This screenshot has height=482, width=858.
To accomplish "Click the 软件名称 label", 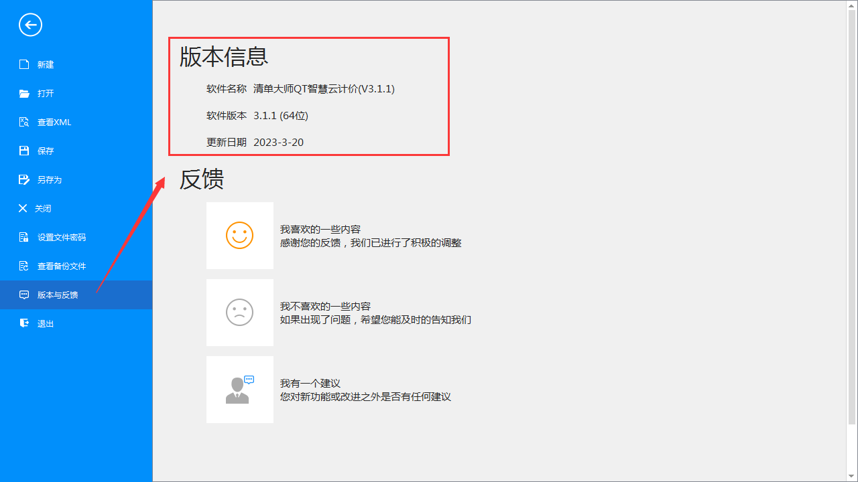I will click(x=227, y=89).
